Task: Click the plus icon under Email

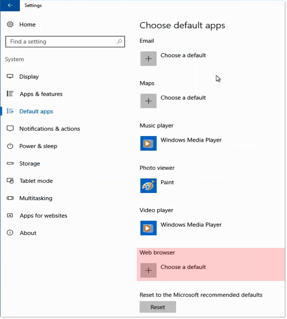Action: pos(148,59)
